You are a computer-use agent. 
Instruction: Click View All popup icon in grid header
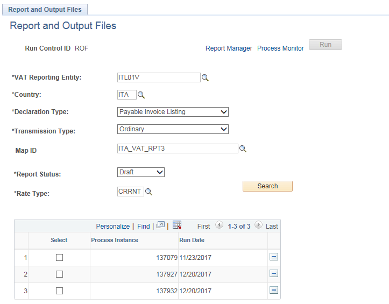[160, 225]
